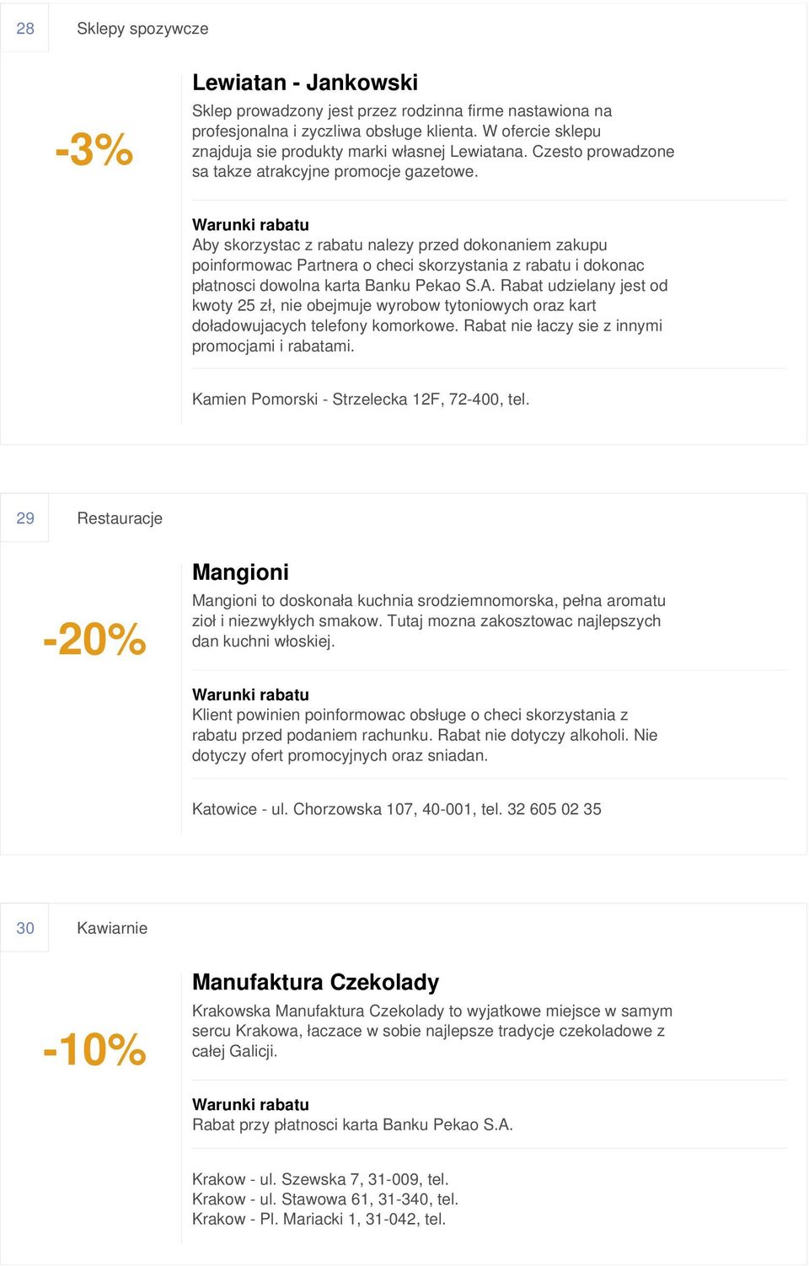Open the Kawiarnie category
This screenshot has width=809, height=1266.
pos(112,928)
